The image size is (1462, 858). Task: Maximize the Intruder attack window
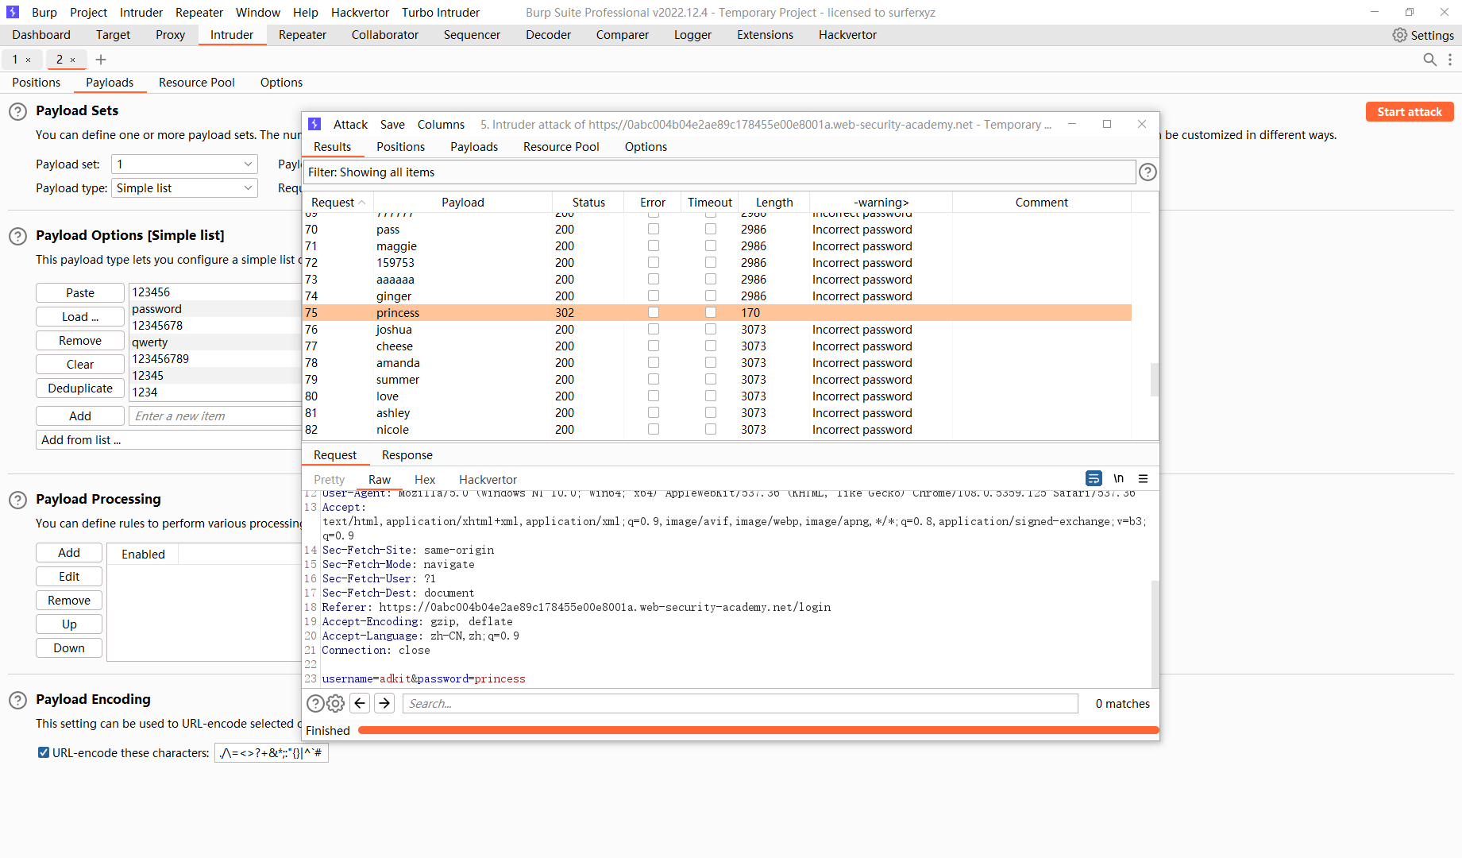pos(1107,124)
